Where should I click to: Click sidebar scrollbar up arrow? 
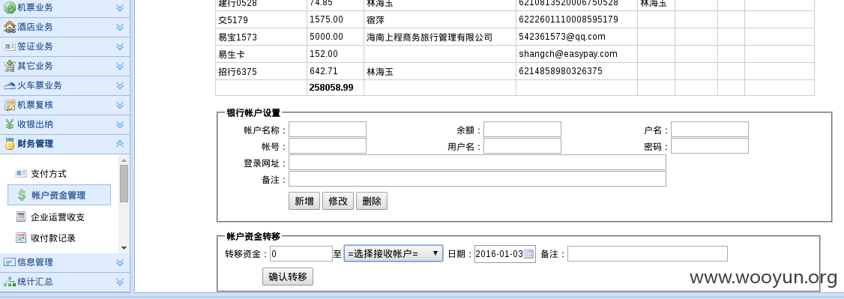point(124,160)
